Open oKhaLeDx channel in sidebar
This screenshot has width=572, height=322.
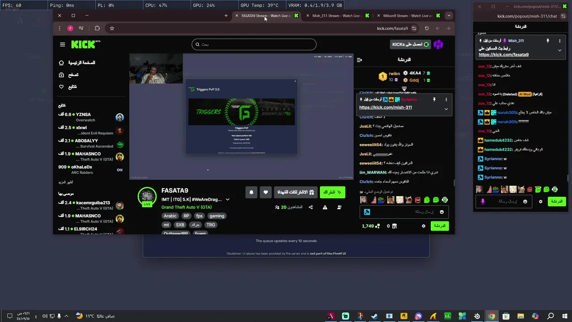(x=91, y=169)
